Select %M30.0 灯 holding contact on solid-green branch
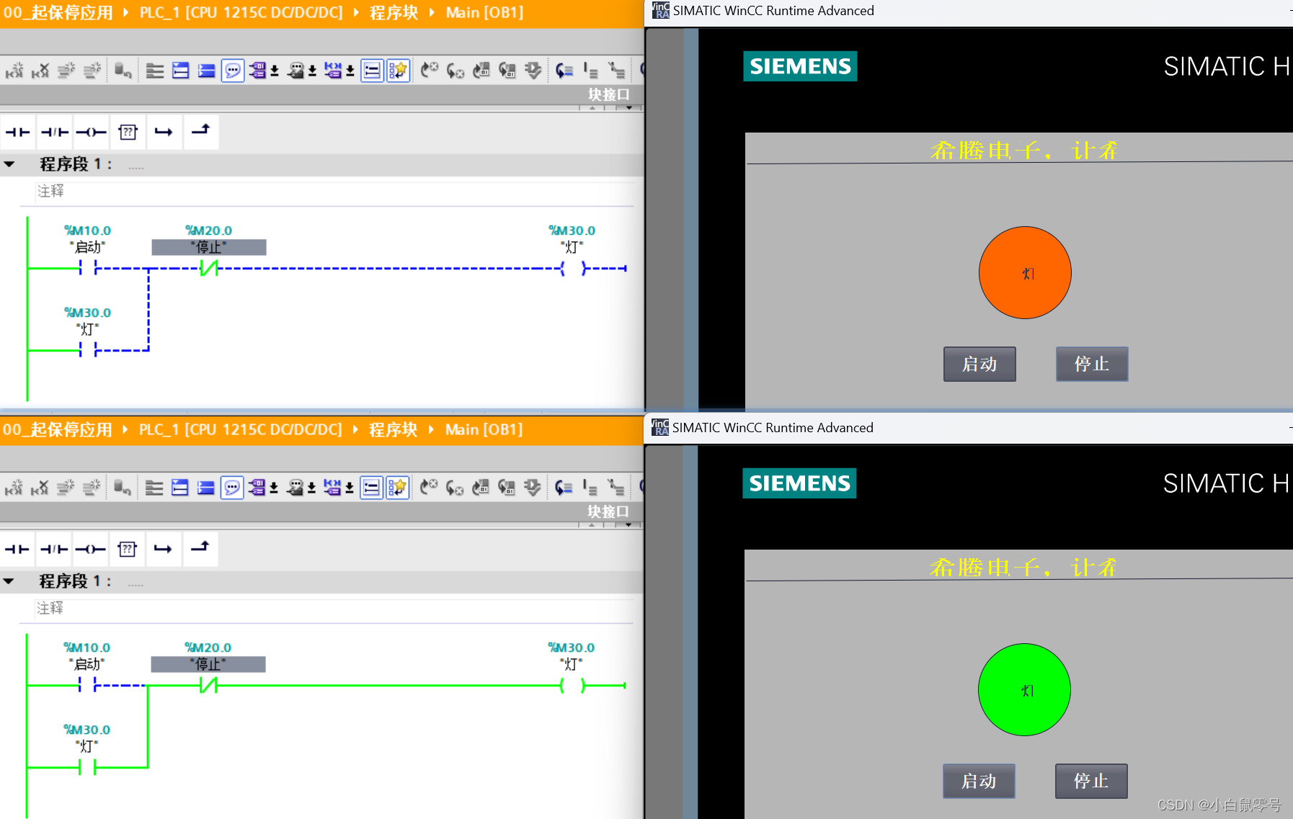 (87, 768)
